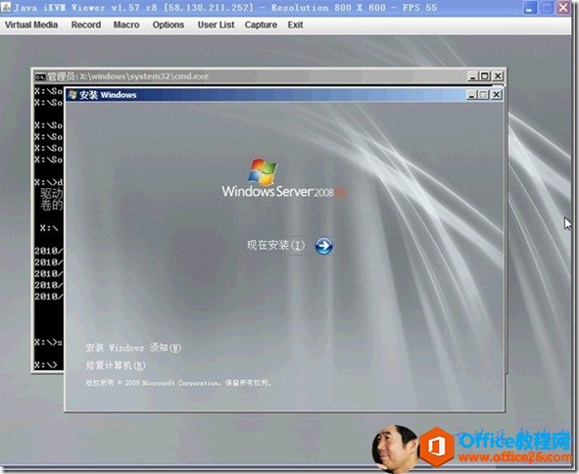Open the Options menu
The image size is (579, 474).
pos(169,24)
